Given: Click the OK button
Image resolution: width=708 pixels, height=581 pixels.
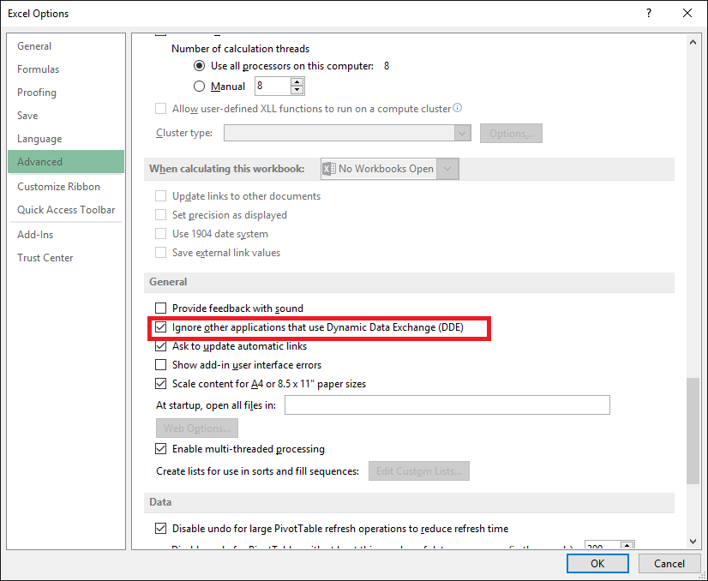Looking at the screenshot, I should 597,563.
